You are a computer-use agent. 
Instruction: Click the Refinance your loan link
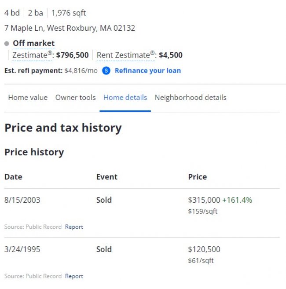147,70
